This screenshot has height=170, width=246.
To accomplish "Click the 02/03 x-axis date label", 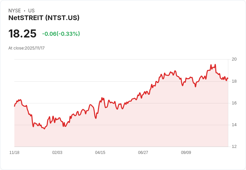I will [57, 153].
